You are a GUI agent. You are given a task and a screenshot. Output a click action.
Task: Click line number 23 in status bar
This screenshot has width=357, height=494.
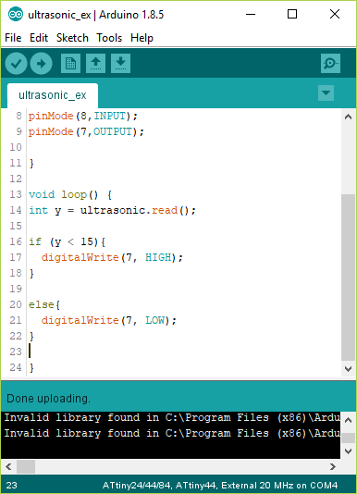coord(11,485)
